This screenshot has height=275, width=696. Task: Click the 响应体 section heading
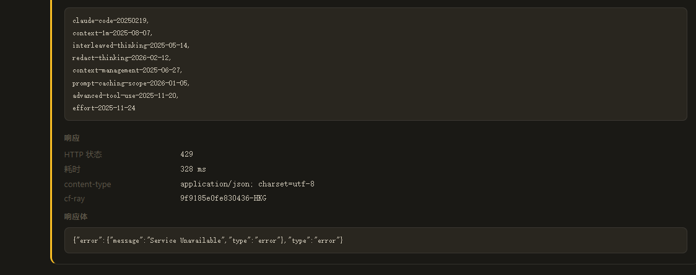[x=76, y=217]
